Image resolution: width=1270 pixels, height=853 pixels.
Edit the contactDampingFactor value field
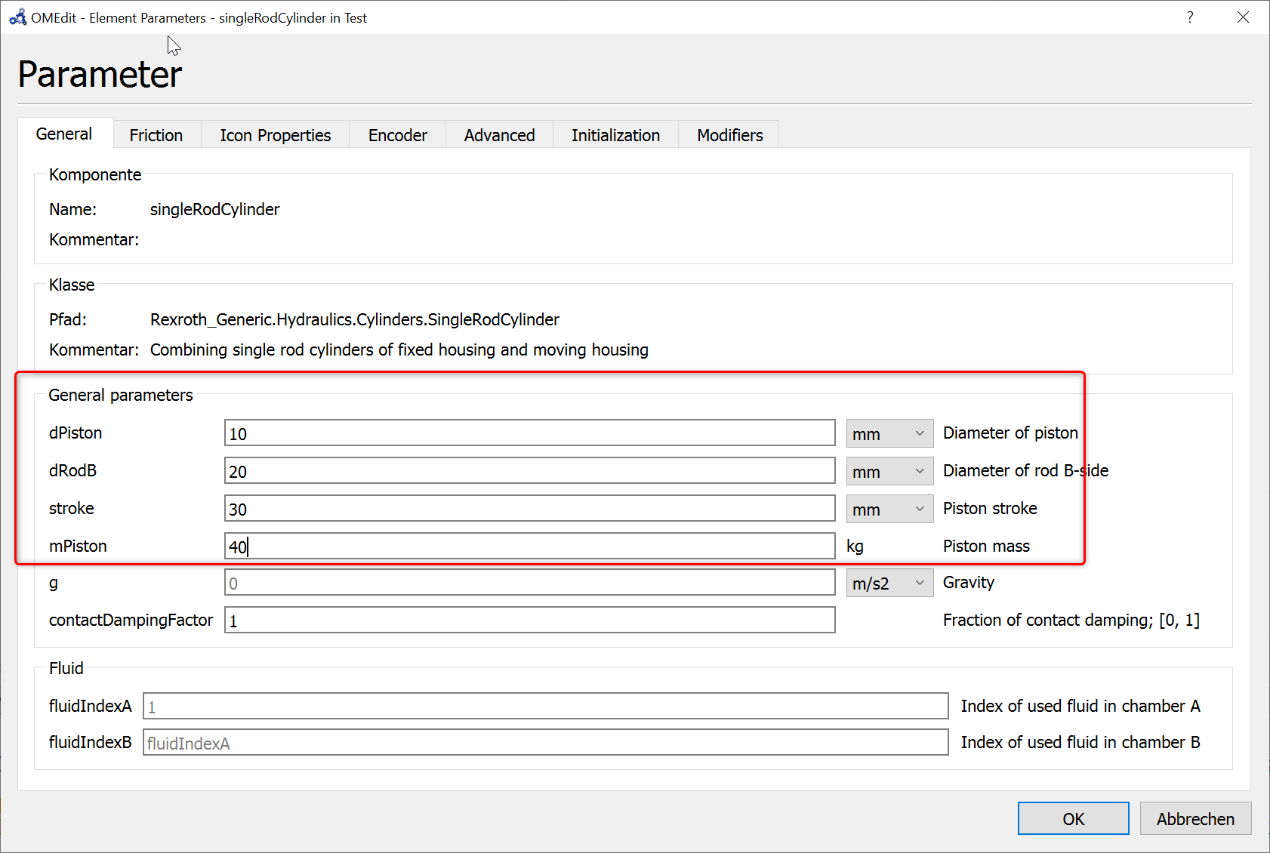(x=529, y=620)
